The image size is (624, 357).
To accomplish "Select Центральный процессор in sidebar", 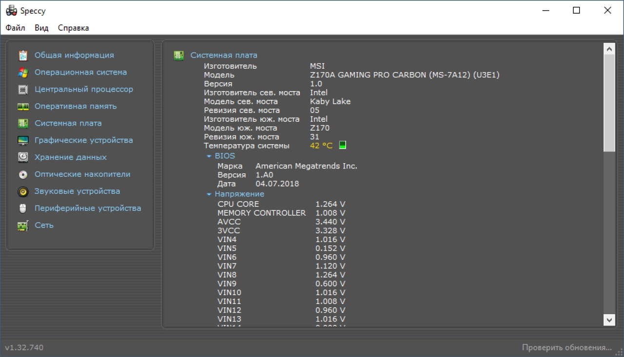I will (84, 90).
